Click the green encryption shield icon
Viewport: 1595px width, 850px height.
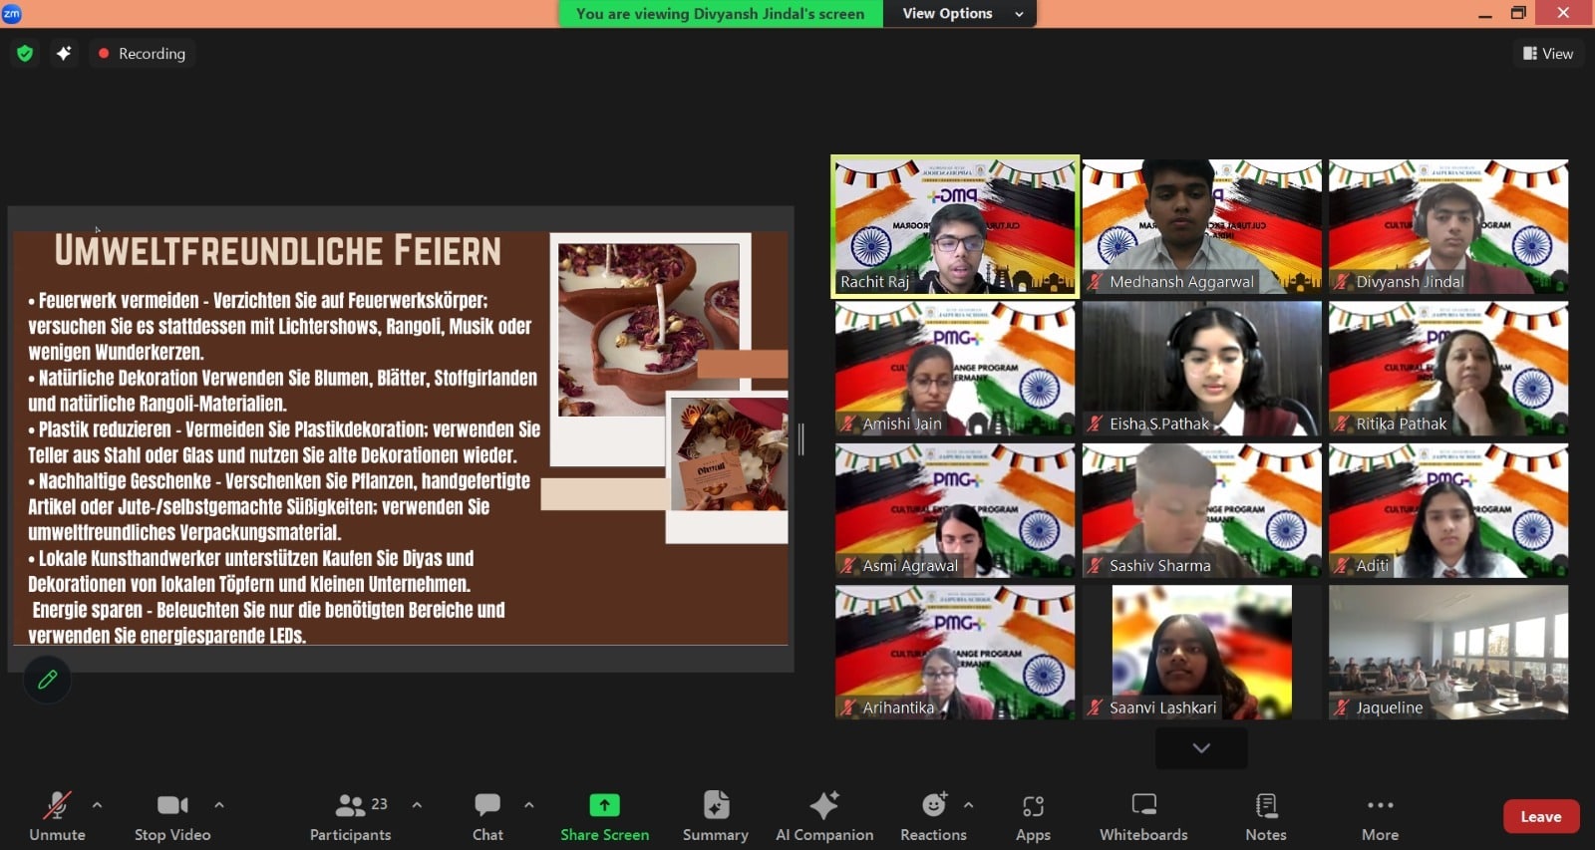click(x=25, y=54)
